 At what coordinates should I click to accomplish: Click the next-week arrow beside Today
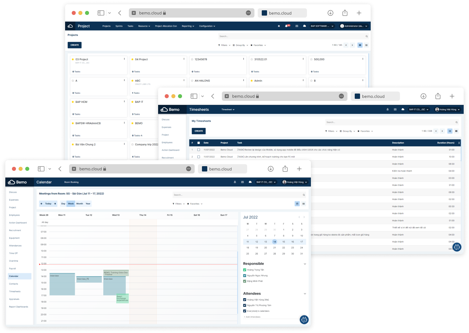point(55,204)
